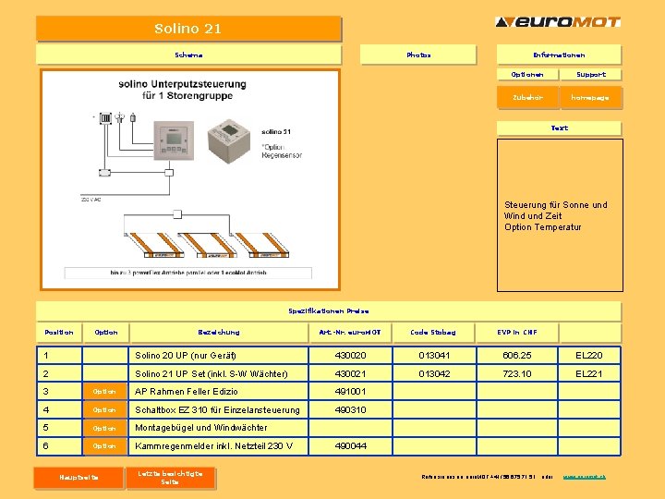Click the Photos header button
The width and height of the screenshot is (665, 499).
click(418, 55)
